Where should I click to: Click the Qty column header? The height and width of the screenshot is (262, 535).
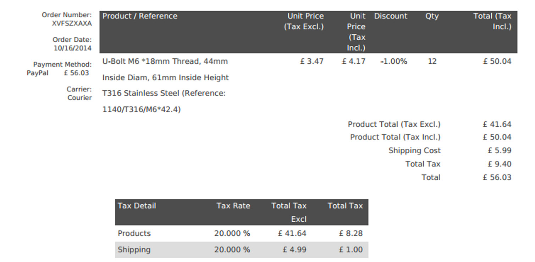[432, 16]
